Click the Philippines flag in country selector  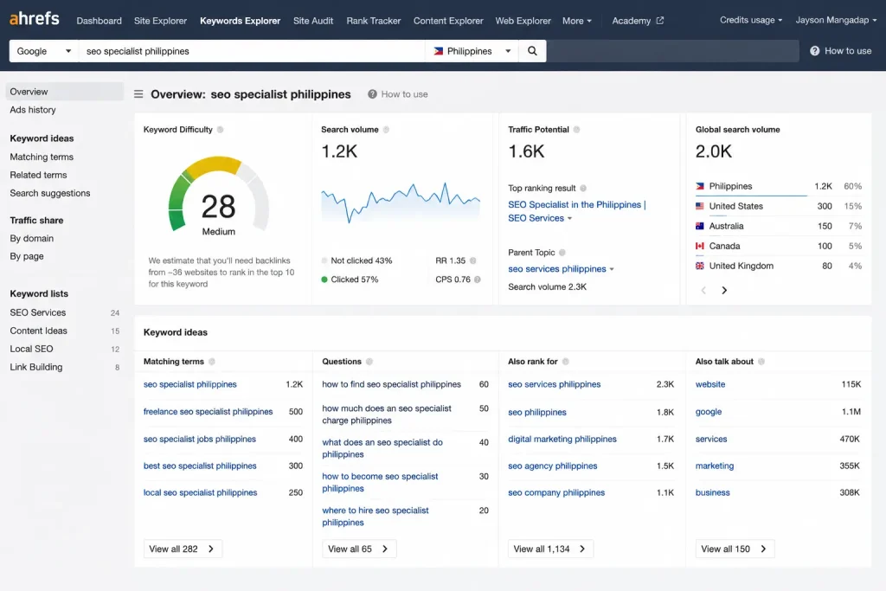point(438,51)
